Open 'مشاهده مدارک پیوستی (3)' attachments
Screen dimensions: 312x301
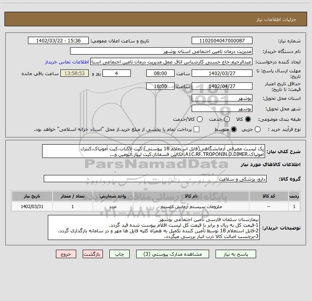point(173,254)
